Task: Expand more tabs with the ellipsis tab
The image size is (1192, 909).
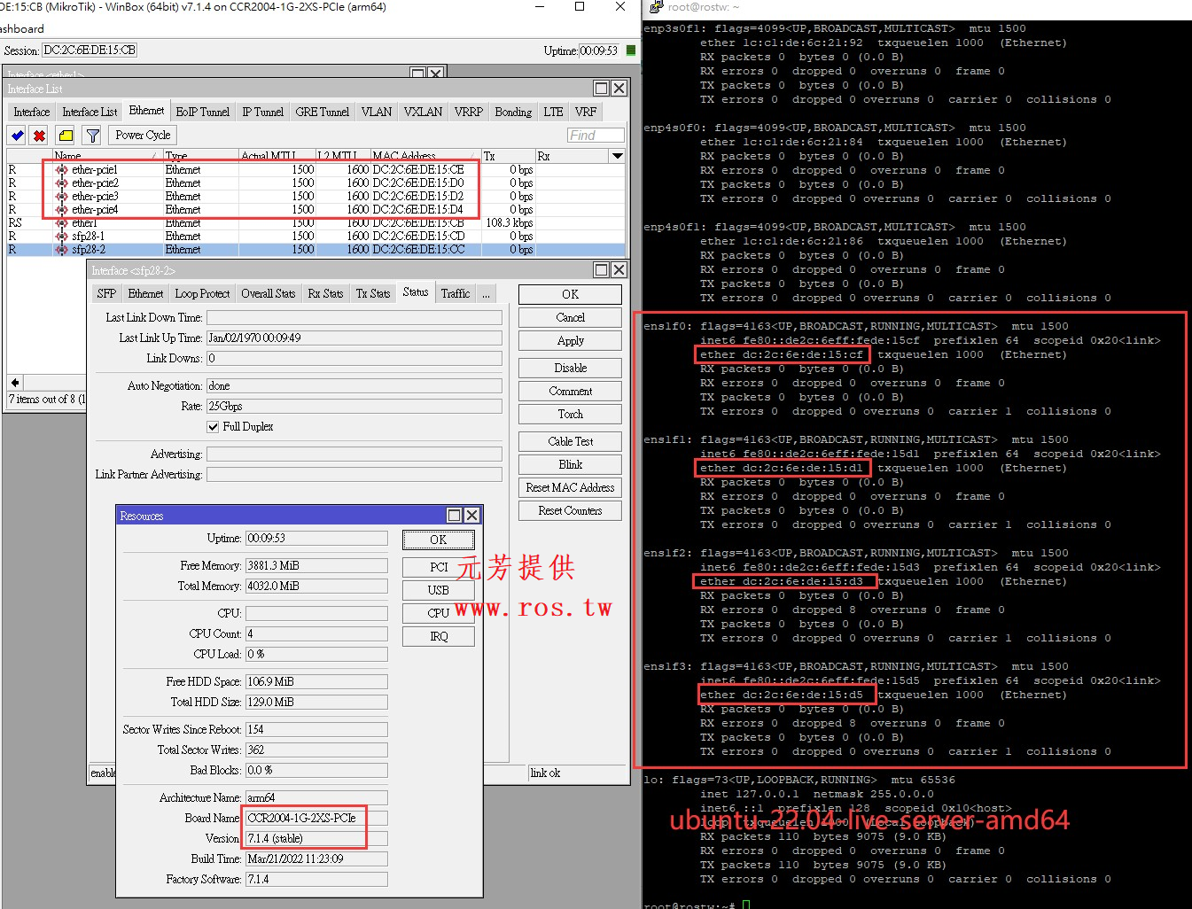Action: click(486, 294)
